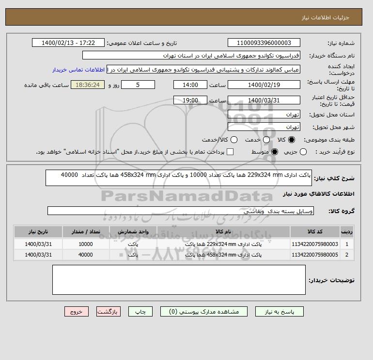Click product code 1134220075980003
The height and width of the screenshot is (360, 373).
point(315,244)
